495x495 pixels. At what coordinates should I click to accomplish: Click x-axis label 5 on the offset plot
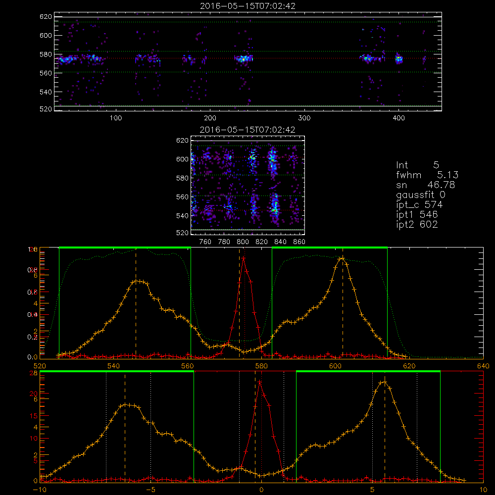tap(373, 490)
